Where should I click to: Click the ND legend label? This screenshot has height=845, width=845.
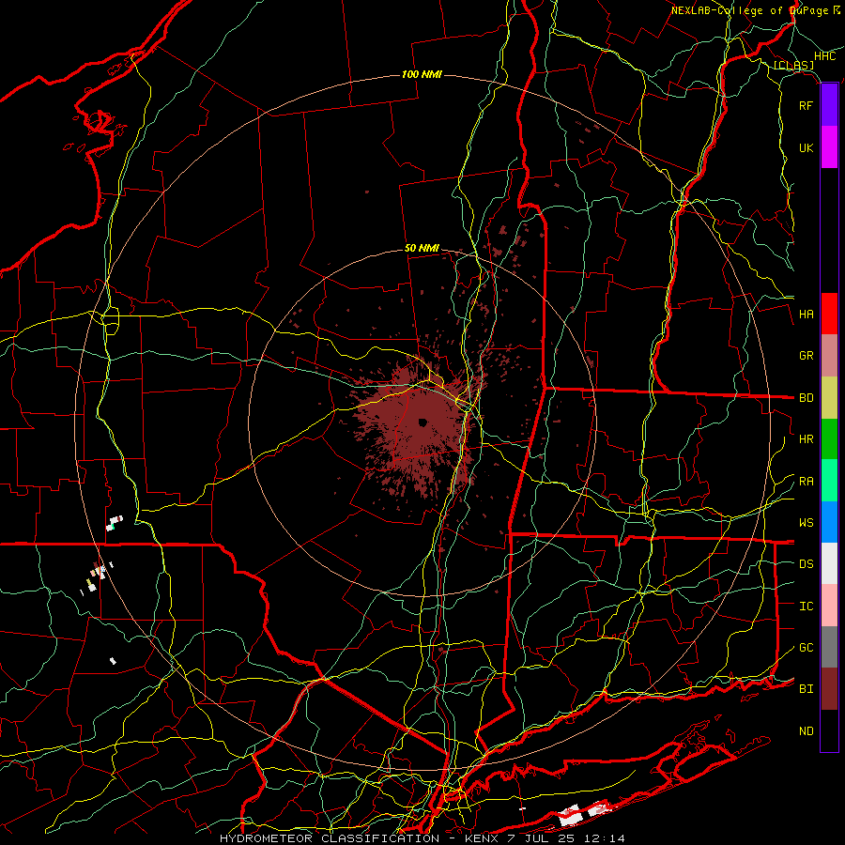[806, 731]
